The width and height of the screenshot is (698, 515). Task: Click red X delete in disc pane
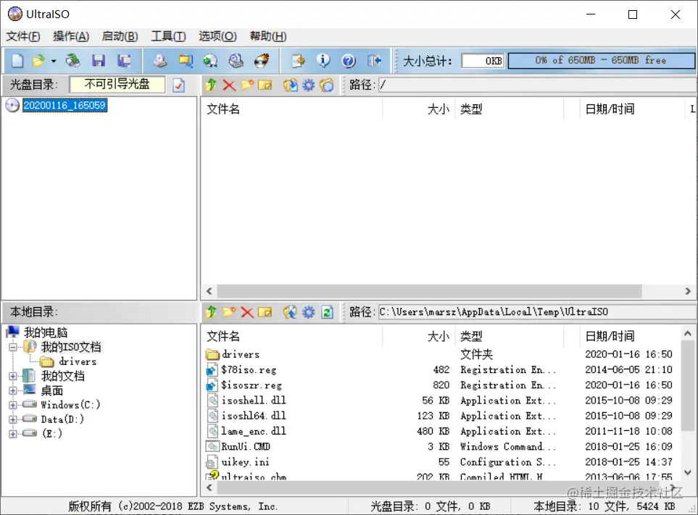pyautogui.click(x=229, y=85)
